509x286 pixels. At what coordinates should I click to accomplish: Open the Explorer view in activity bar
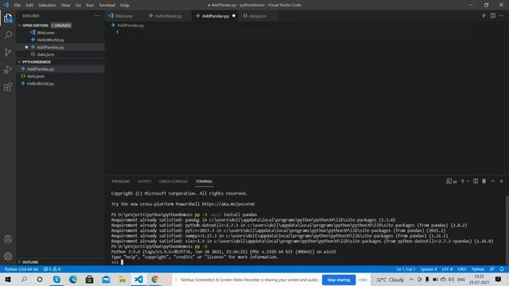point(8,18)
